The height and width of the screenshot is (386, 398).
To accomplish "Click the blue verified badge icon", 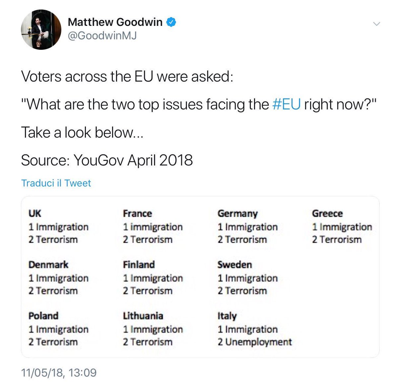I will (x=171, y=22).
